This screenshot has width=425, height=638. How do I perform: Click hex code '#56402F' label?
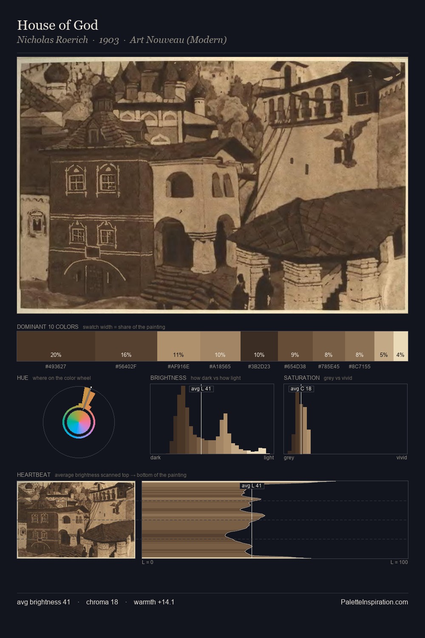pos(126,366)
